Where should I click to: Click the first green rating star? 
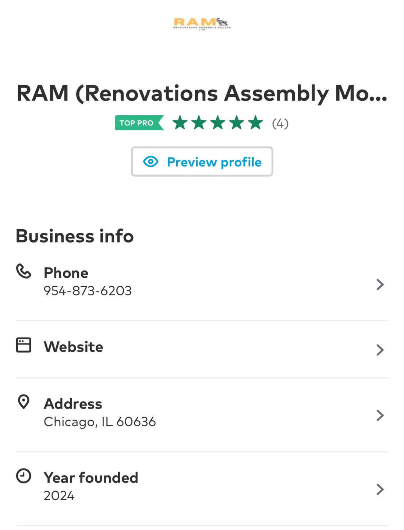(180, 123)
